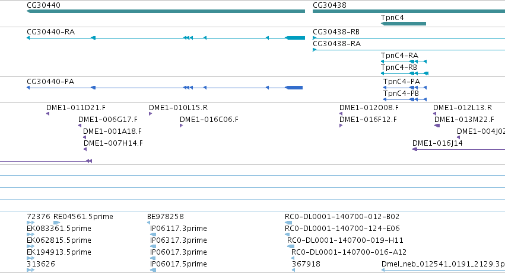Viewport: 505px width, 273px height.
Task: Select the CG30440-RA transcript glyph
Action: [166, 38]
